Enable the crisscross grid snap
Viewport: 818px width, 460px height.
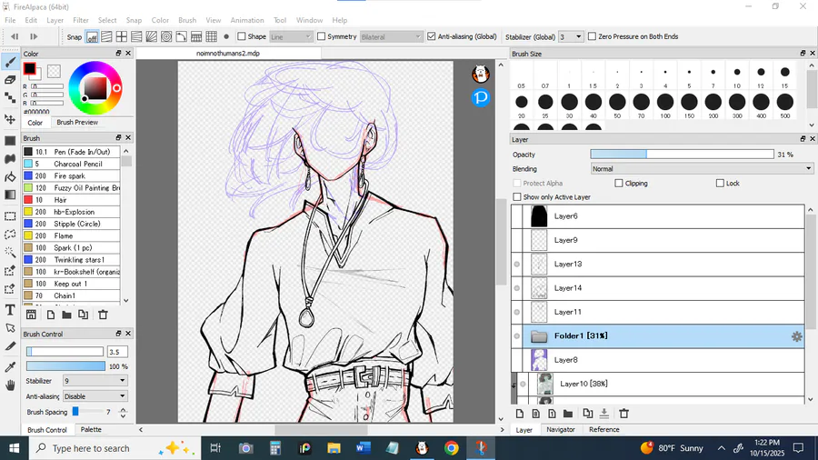click(122, 36)
